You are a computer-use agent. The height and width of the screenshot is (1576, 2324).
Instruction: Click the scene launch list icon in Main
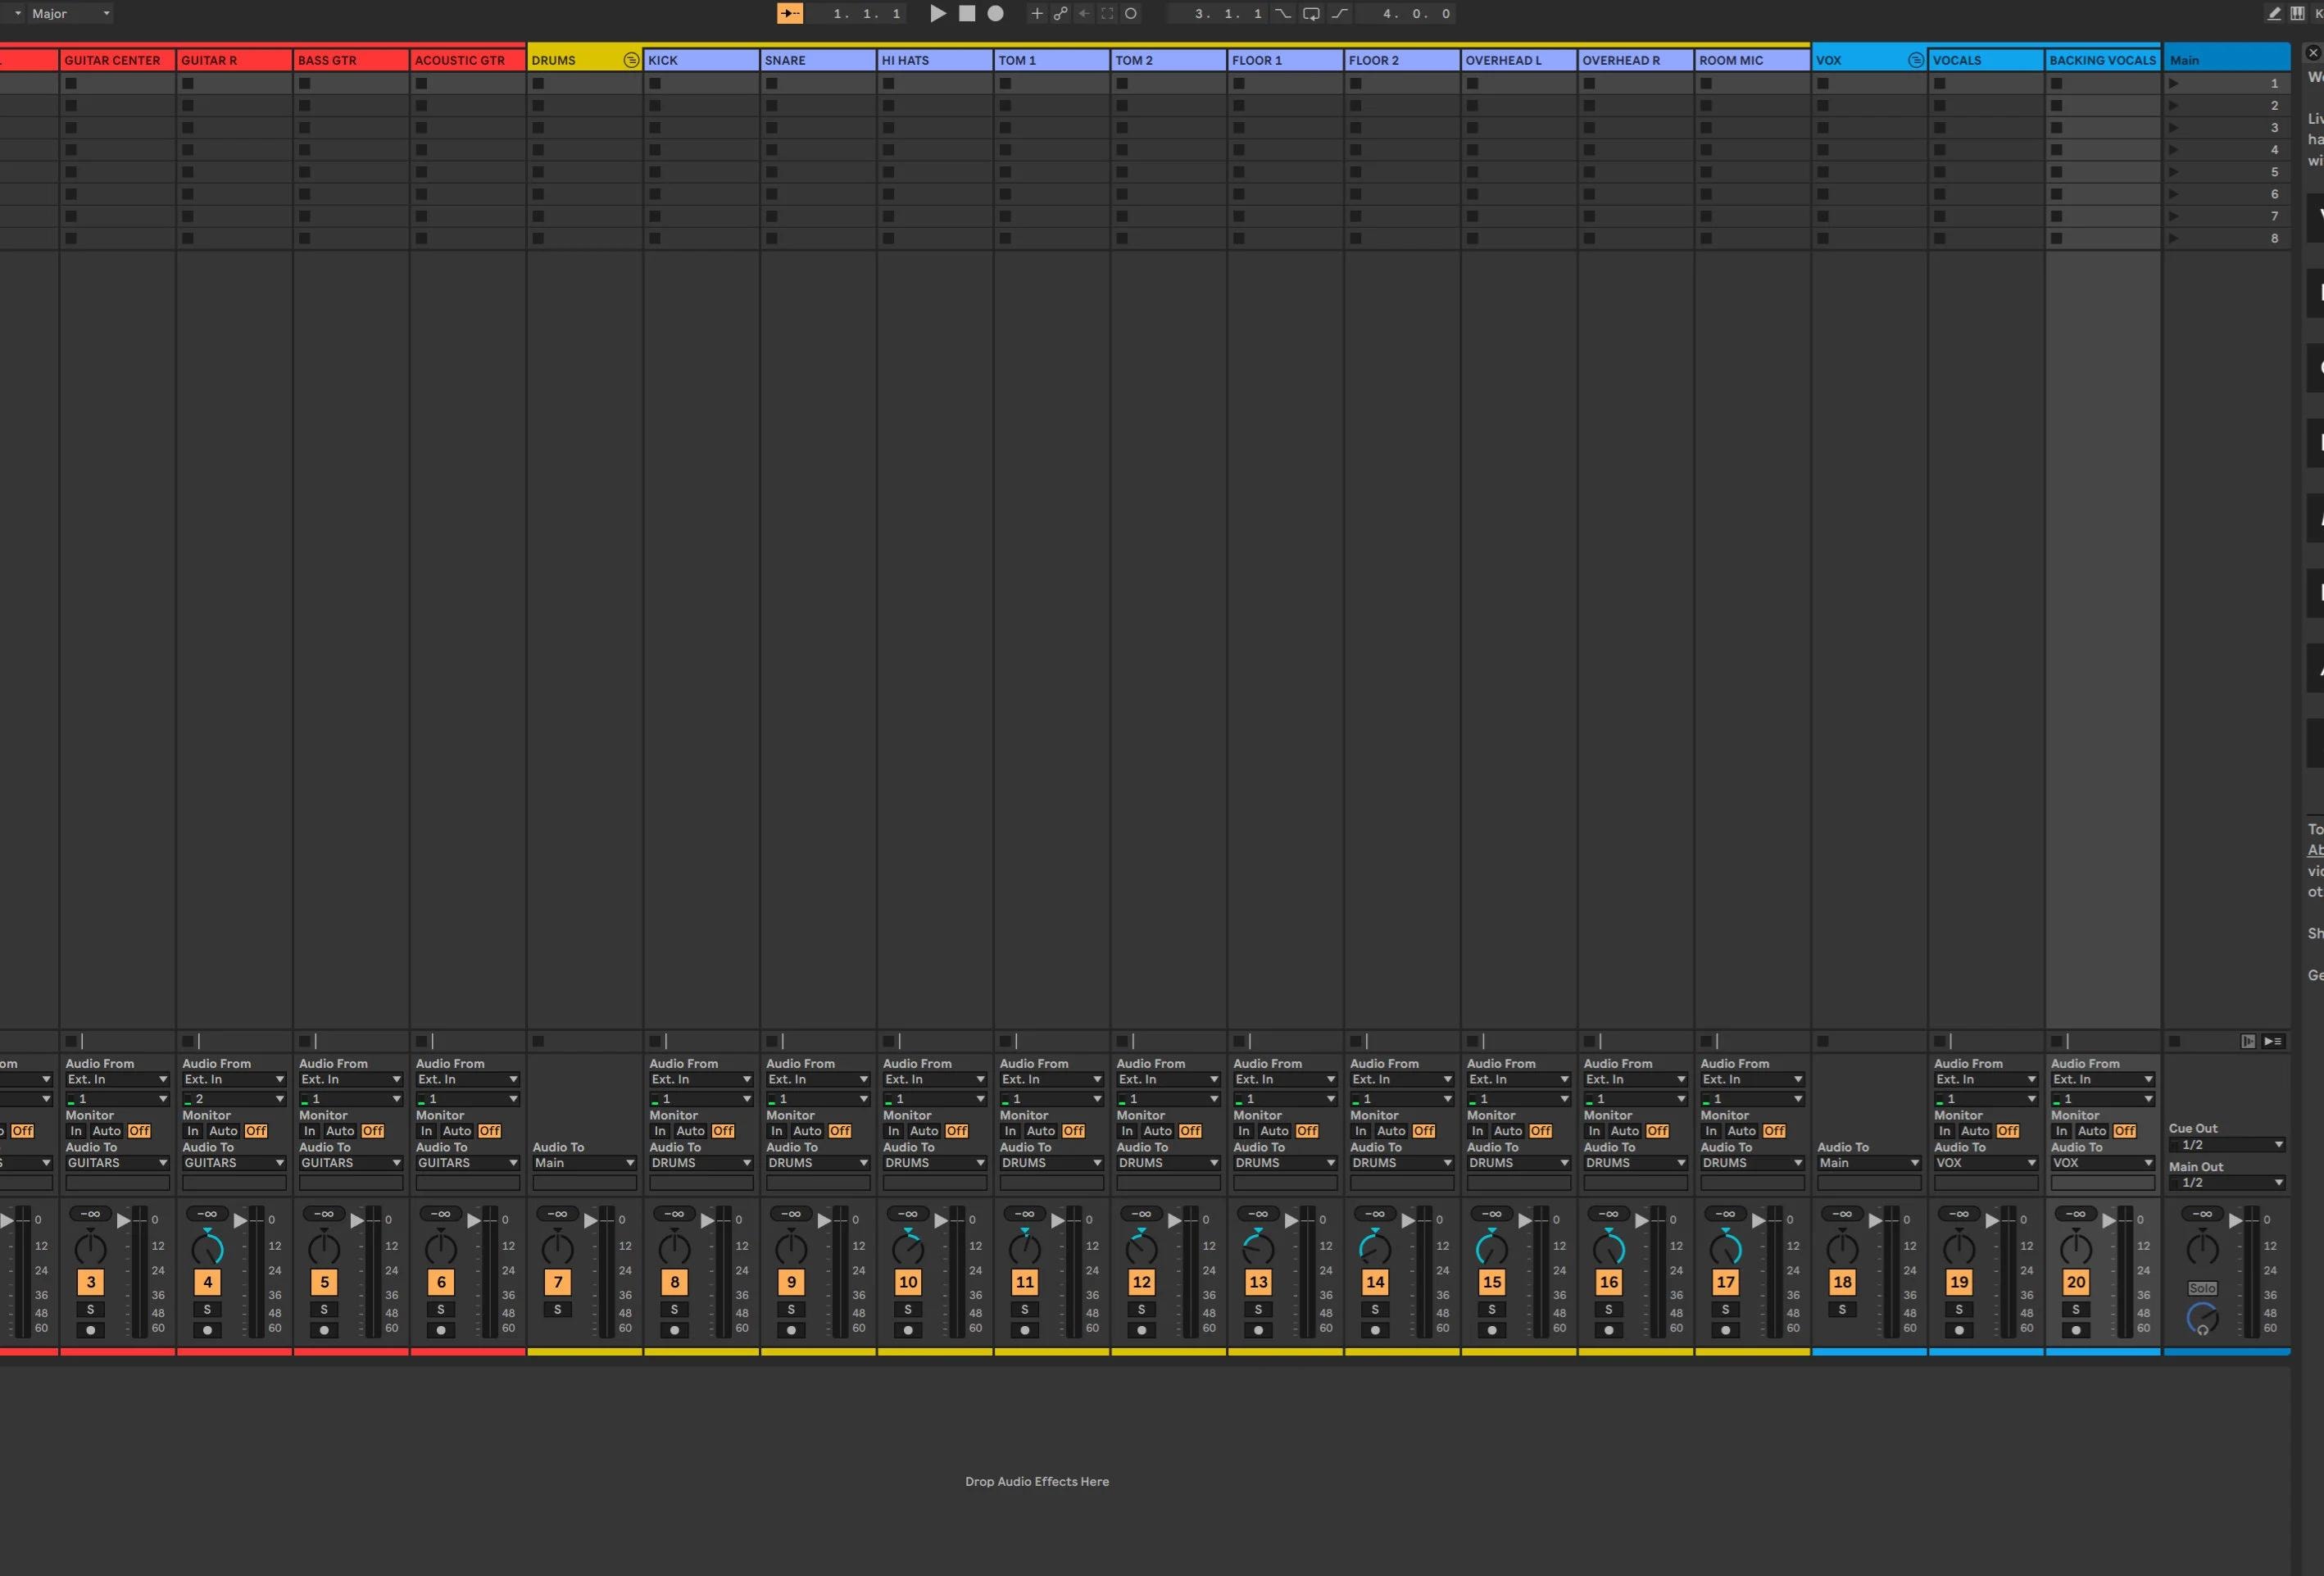pos(2273,1041)
